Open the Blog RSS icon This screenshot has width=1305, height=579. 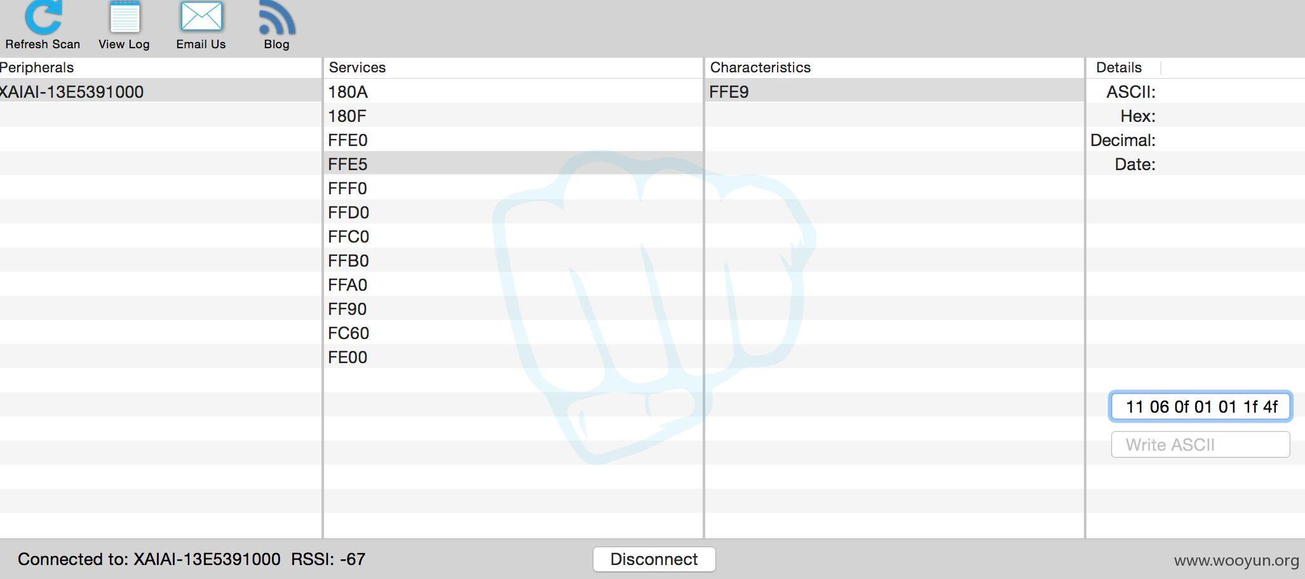point(277,18)
